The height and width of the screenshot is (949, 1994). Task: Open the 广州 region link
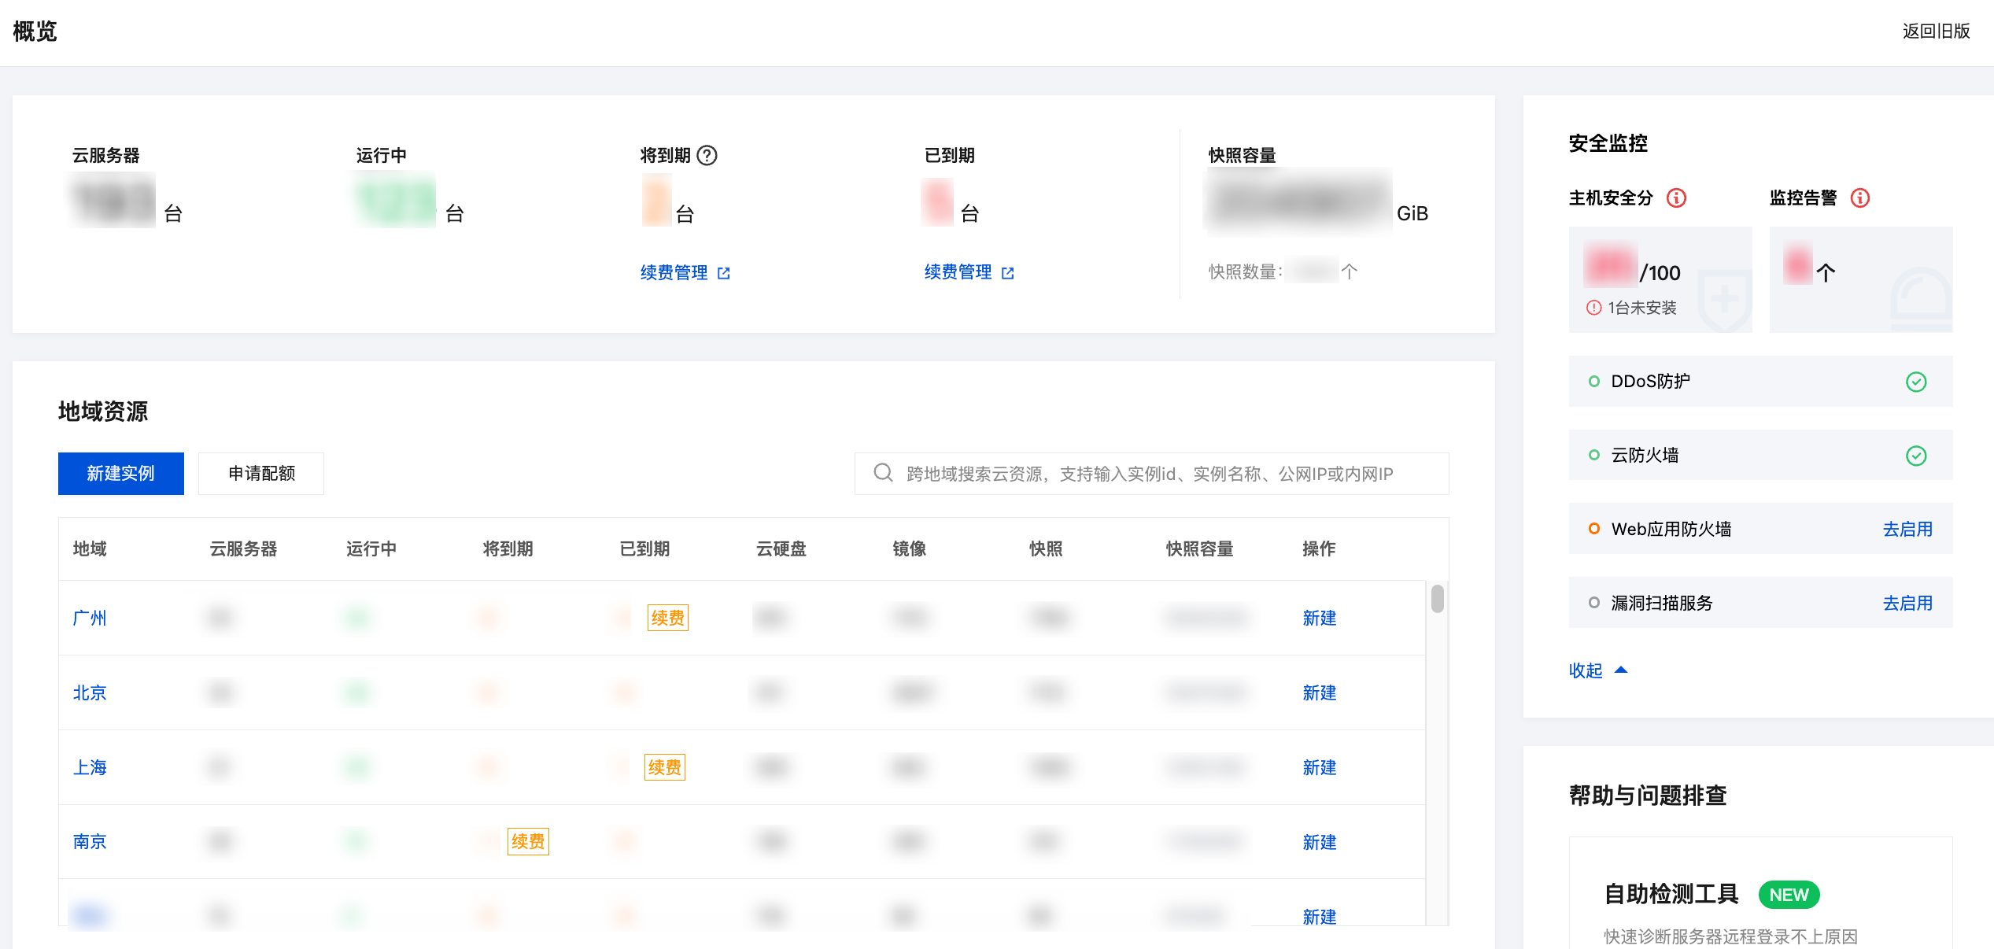tap(90, 618)
